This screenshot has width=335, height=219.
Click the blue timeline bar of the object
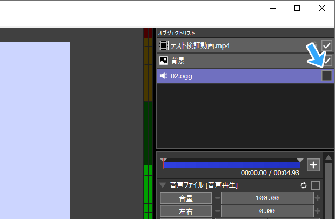click(x=232, y=165)
